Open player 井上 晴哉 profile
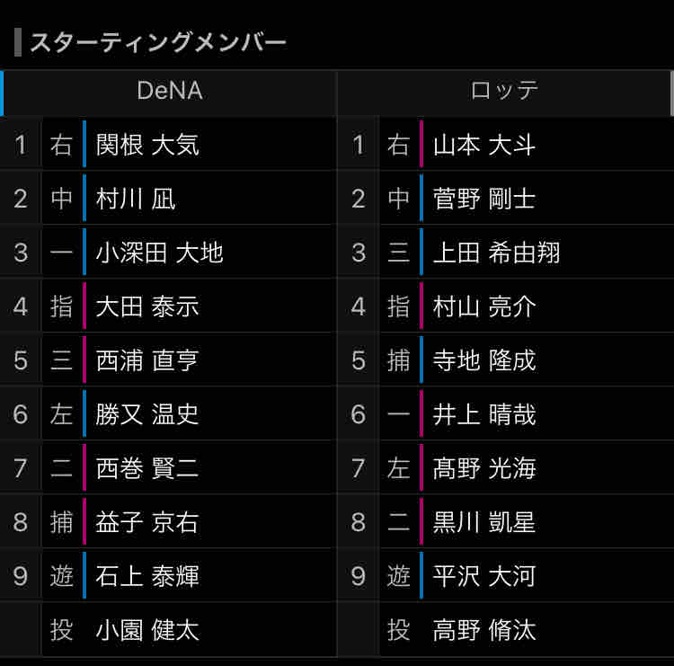 tap(484, 414)
